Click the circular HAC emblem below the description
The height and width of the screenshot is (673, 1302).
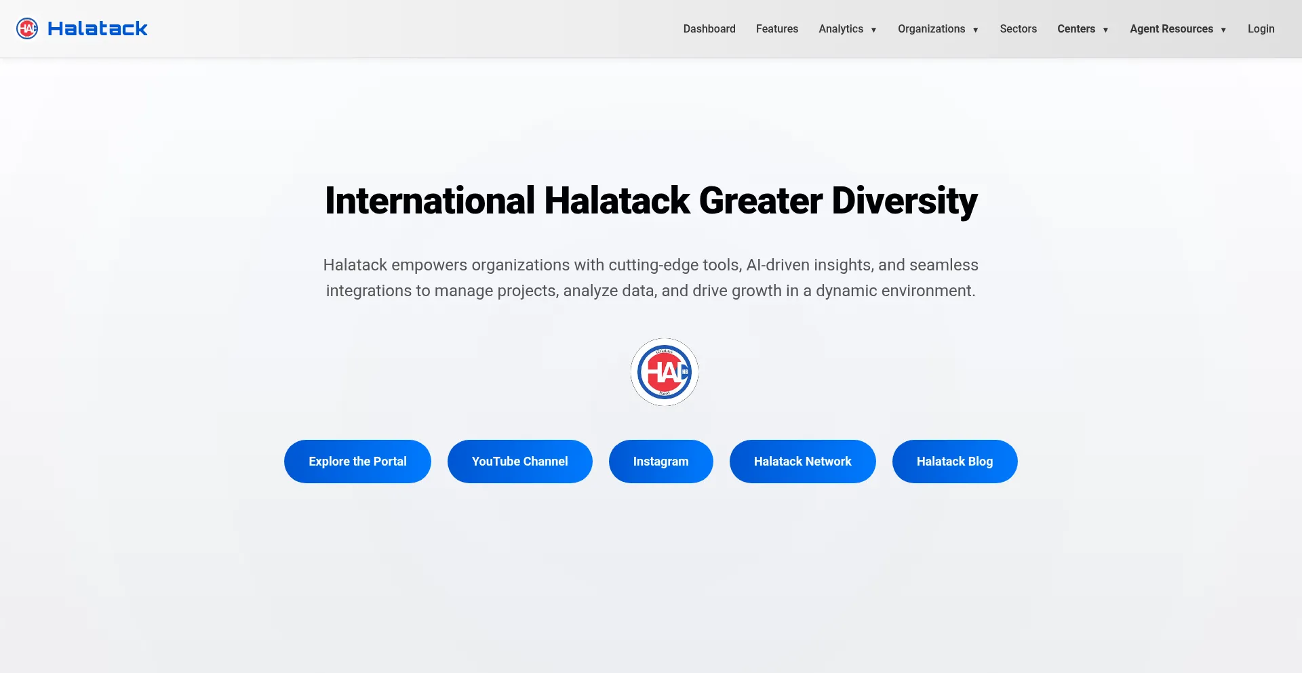664,372
